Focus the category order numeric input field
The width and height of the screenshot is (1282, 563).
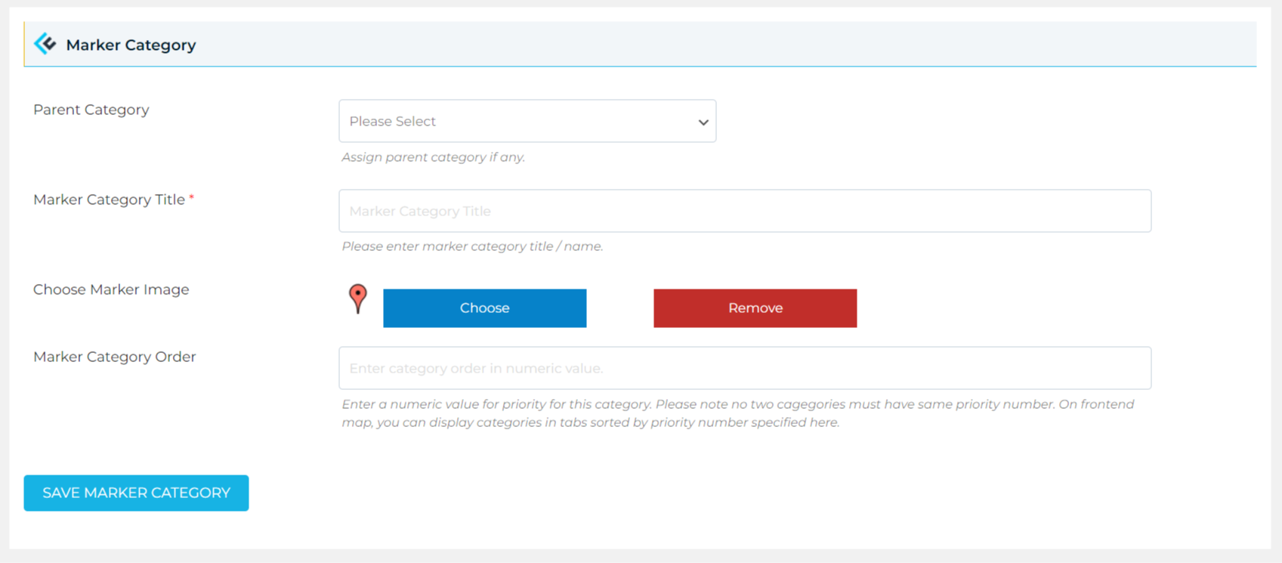coord(745,368)
